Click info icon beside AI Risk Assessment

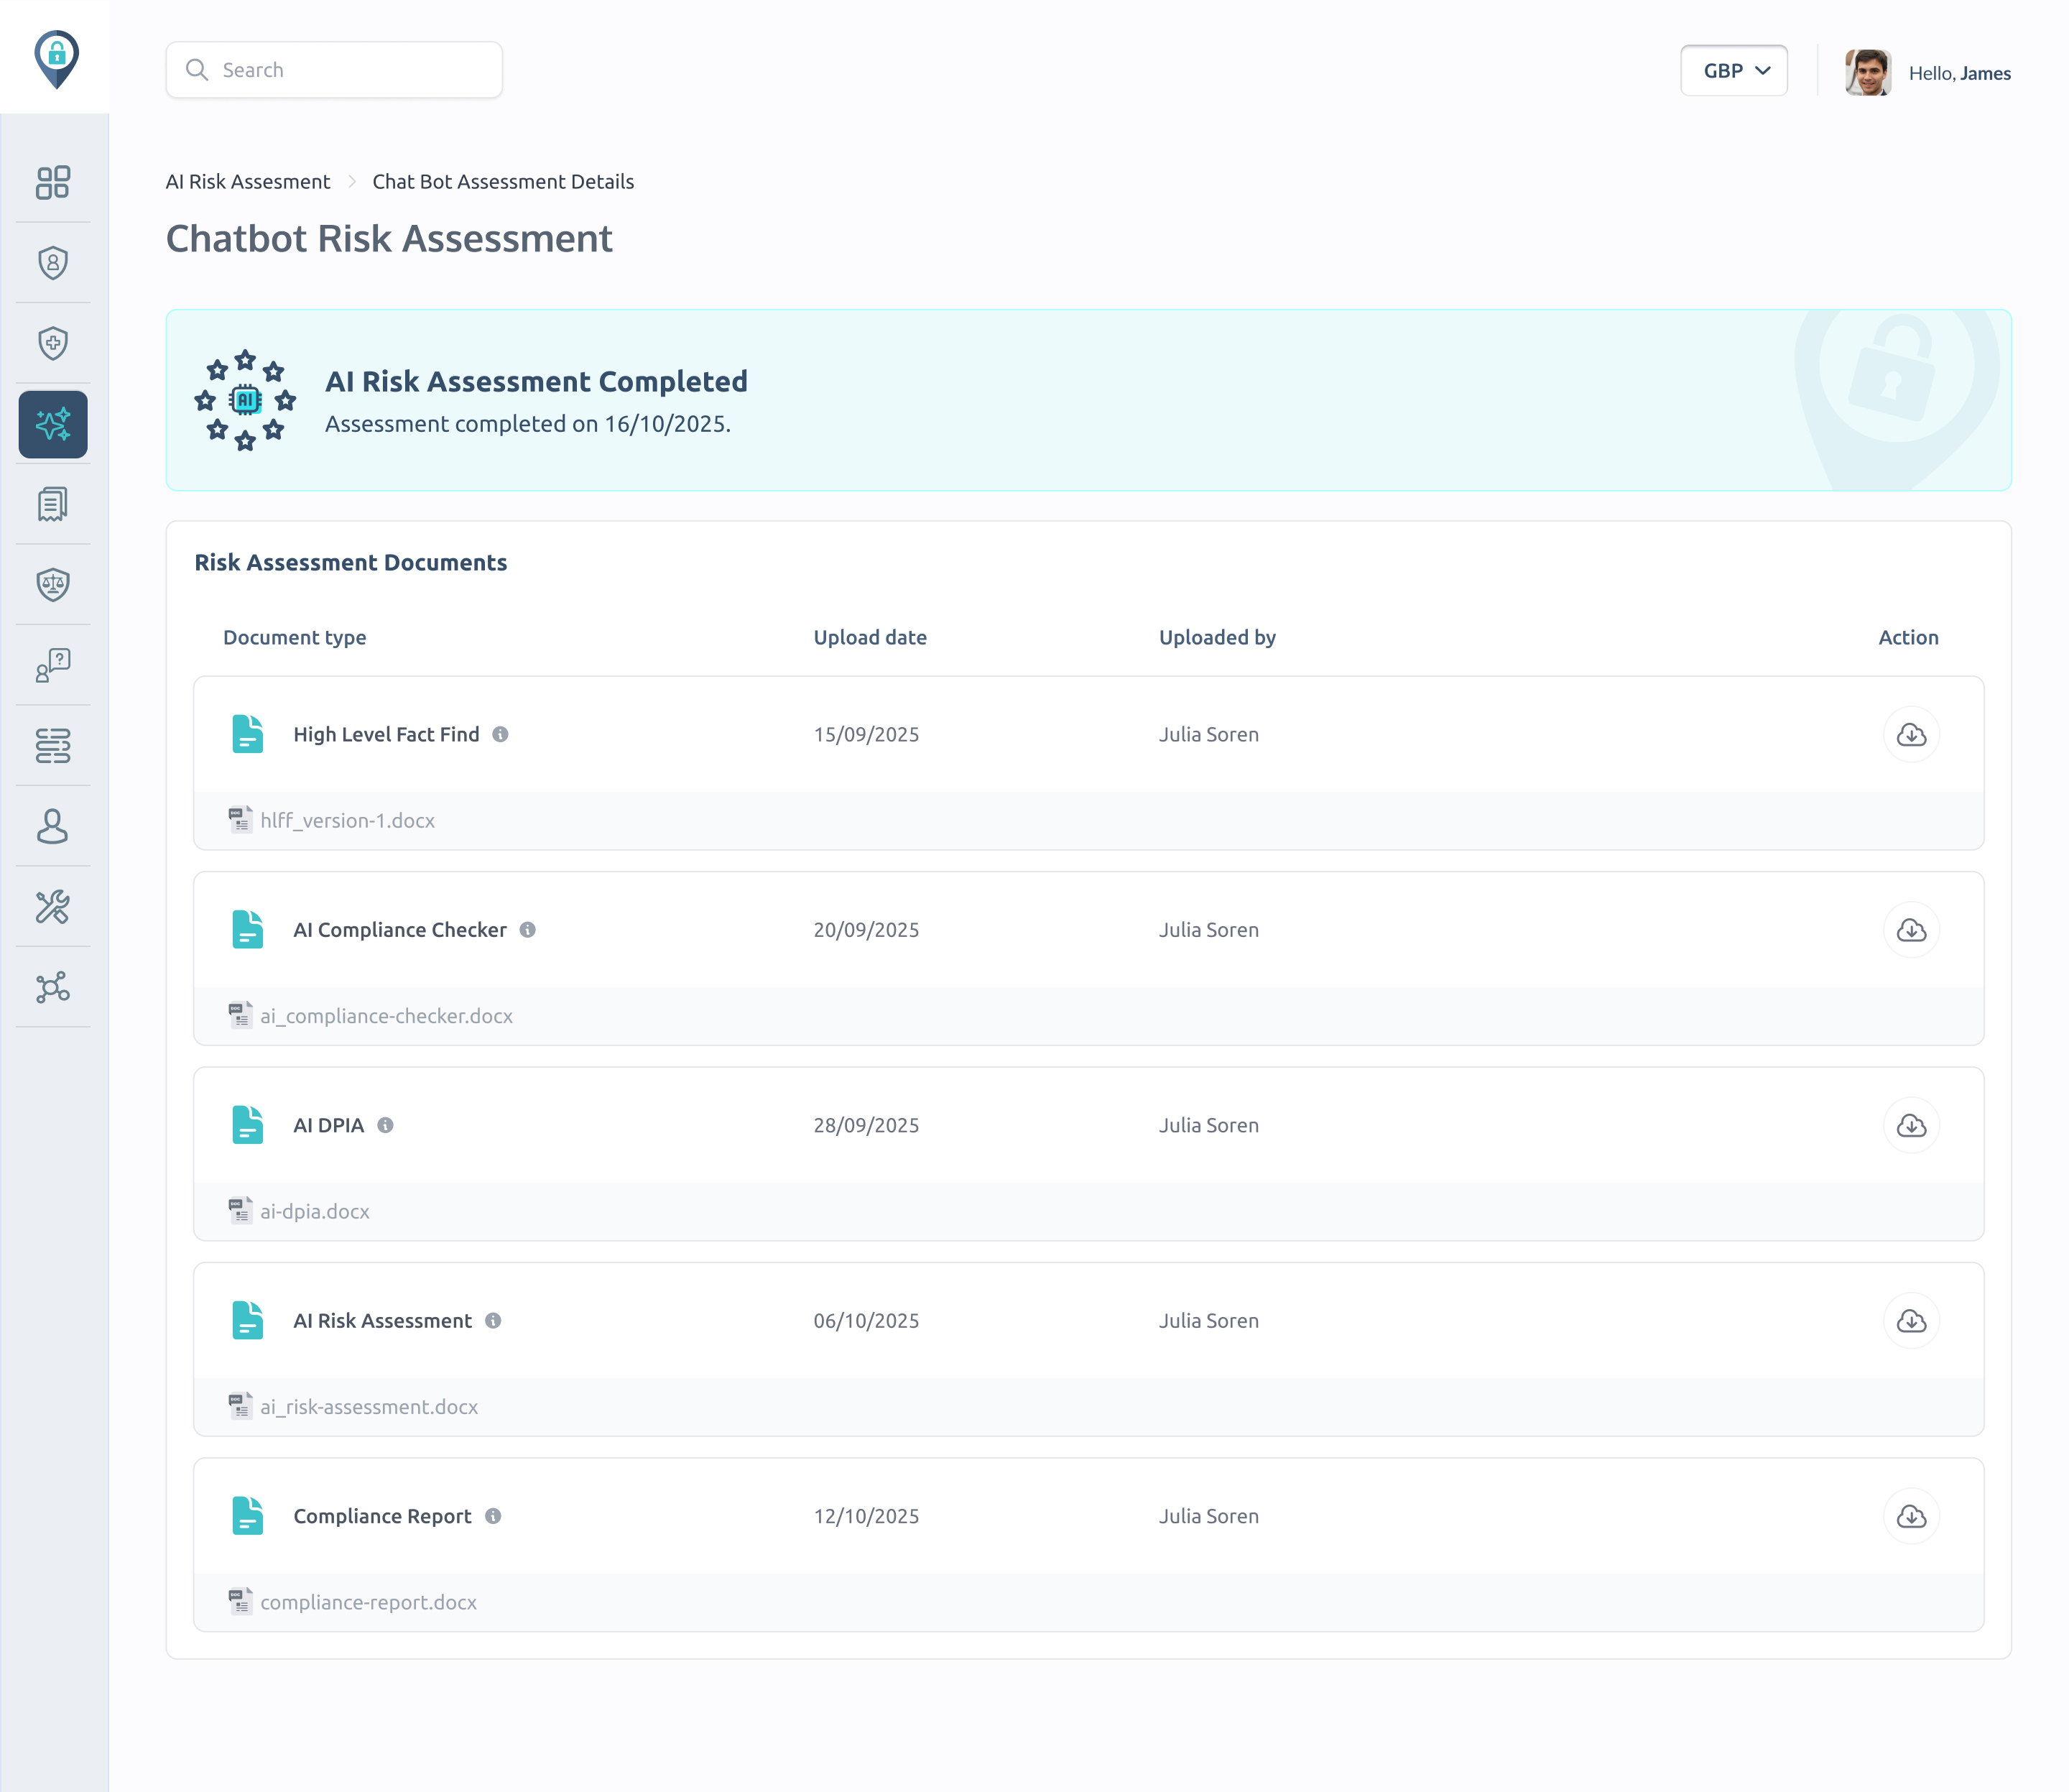(x=493, y=1321)
